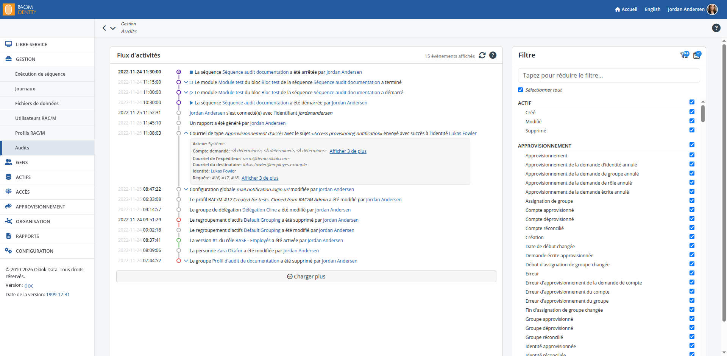Open the filter funnel icon in Filtre panel
Viewport: 727px width, 356px height.
pos(685,55)
